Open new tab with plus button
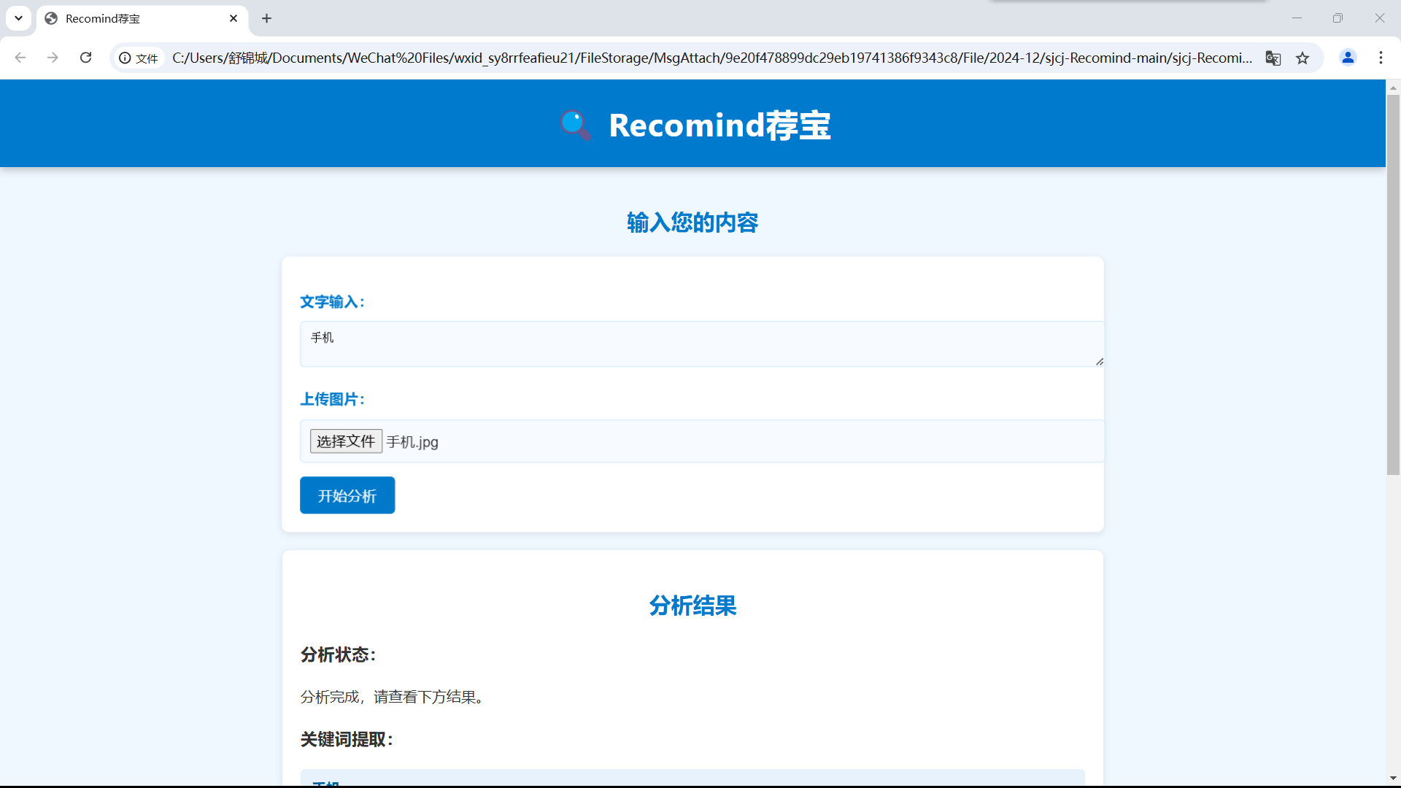This screenshot has height=788, width=1401. click(267, 18)
